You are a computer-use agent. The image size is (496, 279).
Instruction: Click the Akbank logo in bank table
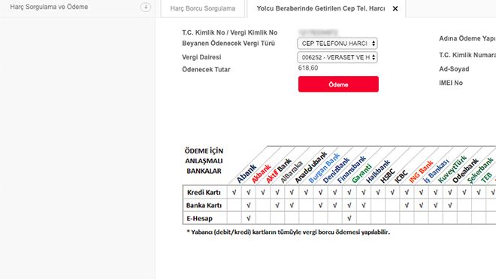tap(262, 174)
